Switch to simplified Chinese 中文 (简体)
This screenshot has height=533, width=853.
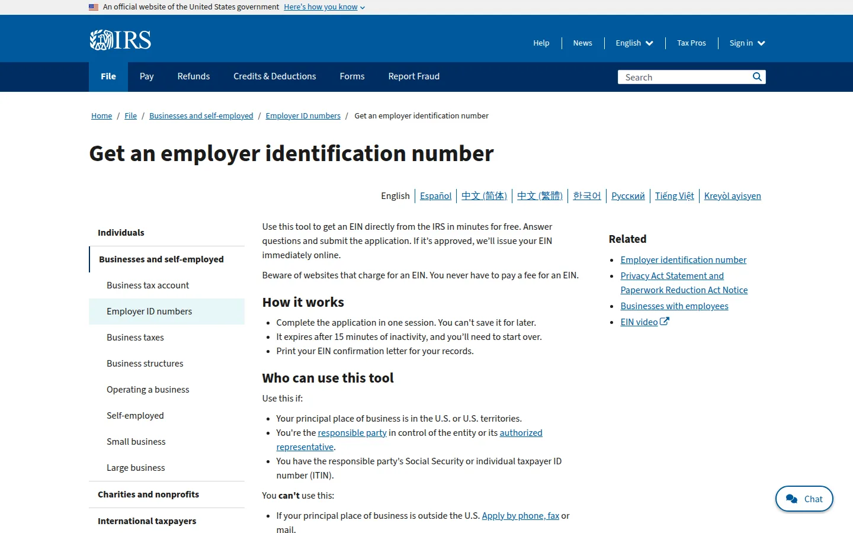pos(485,196)
